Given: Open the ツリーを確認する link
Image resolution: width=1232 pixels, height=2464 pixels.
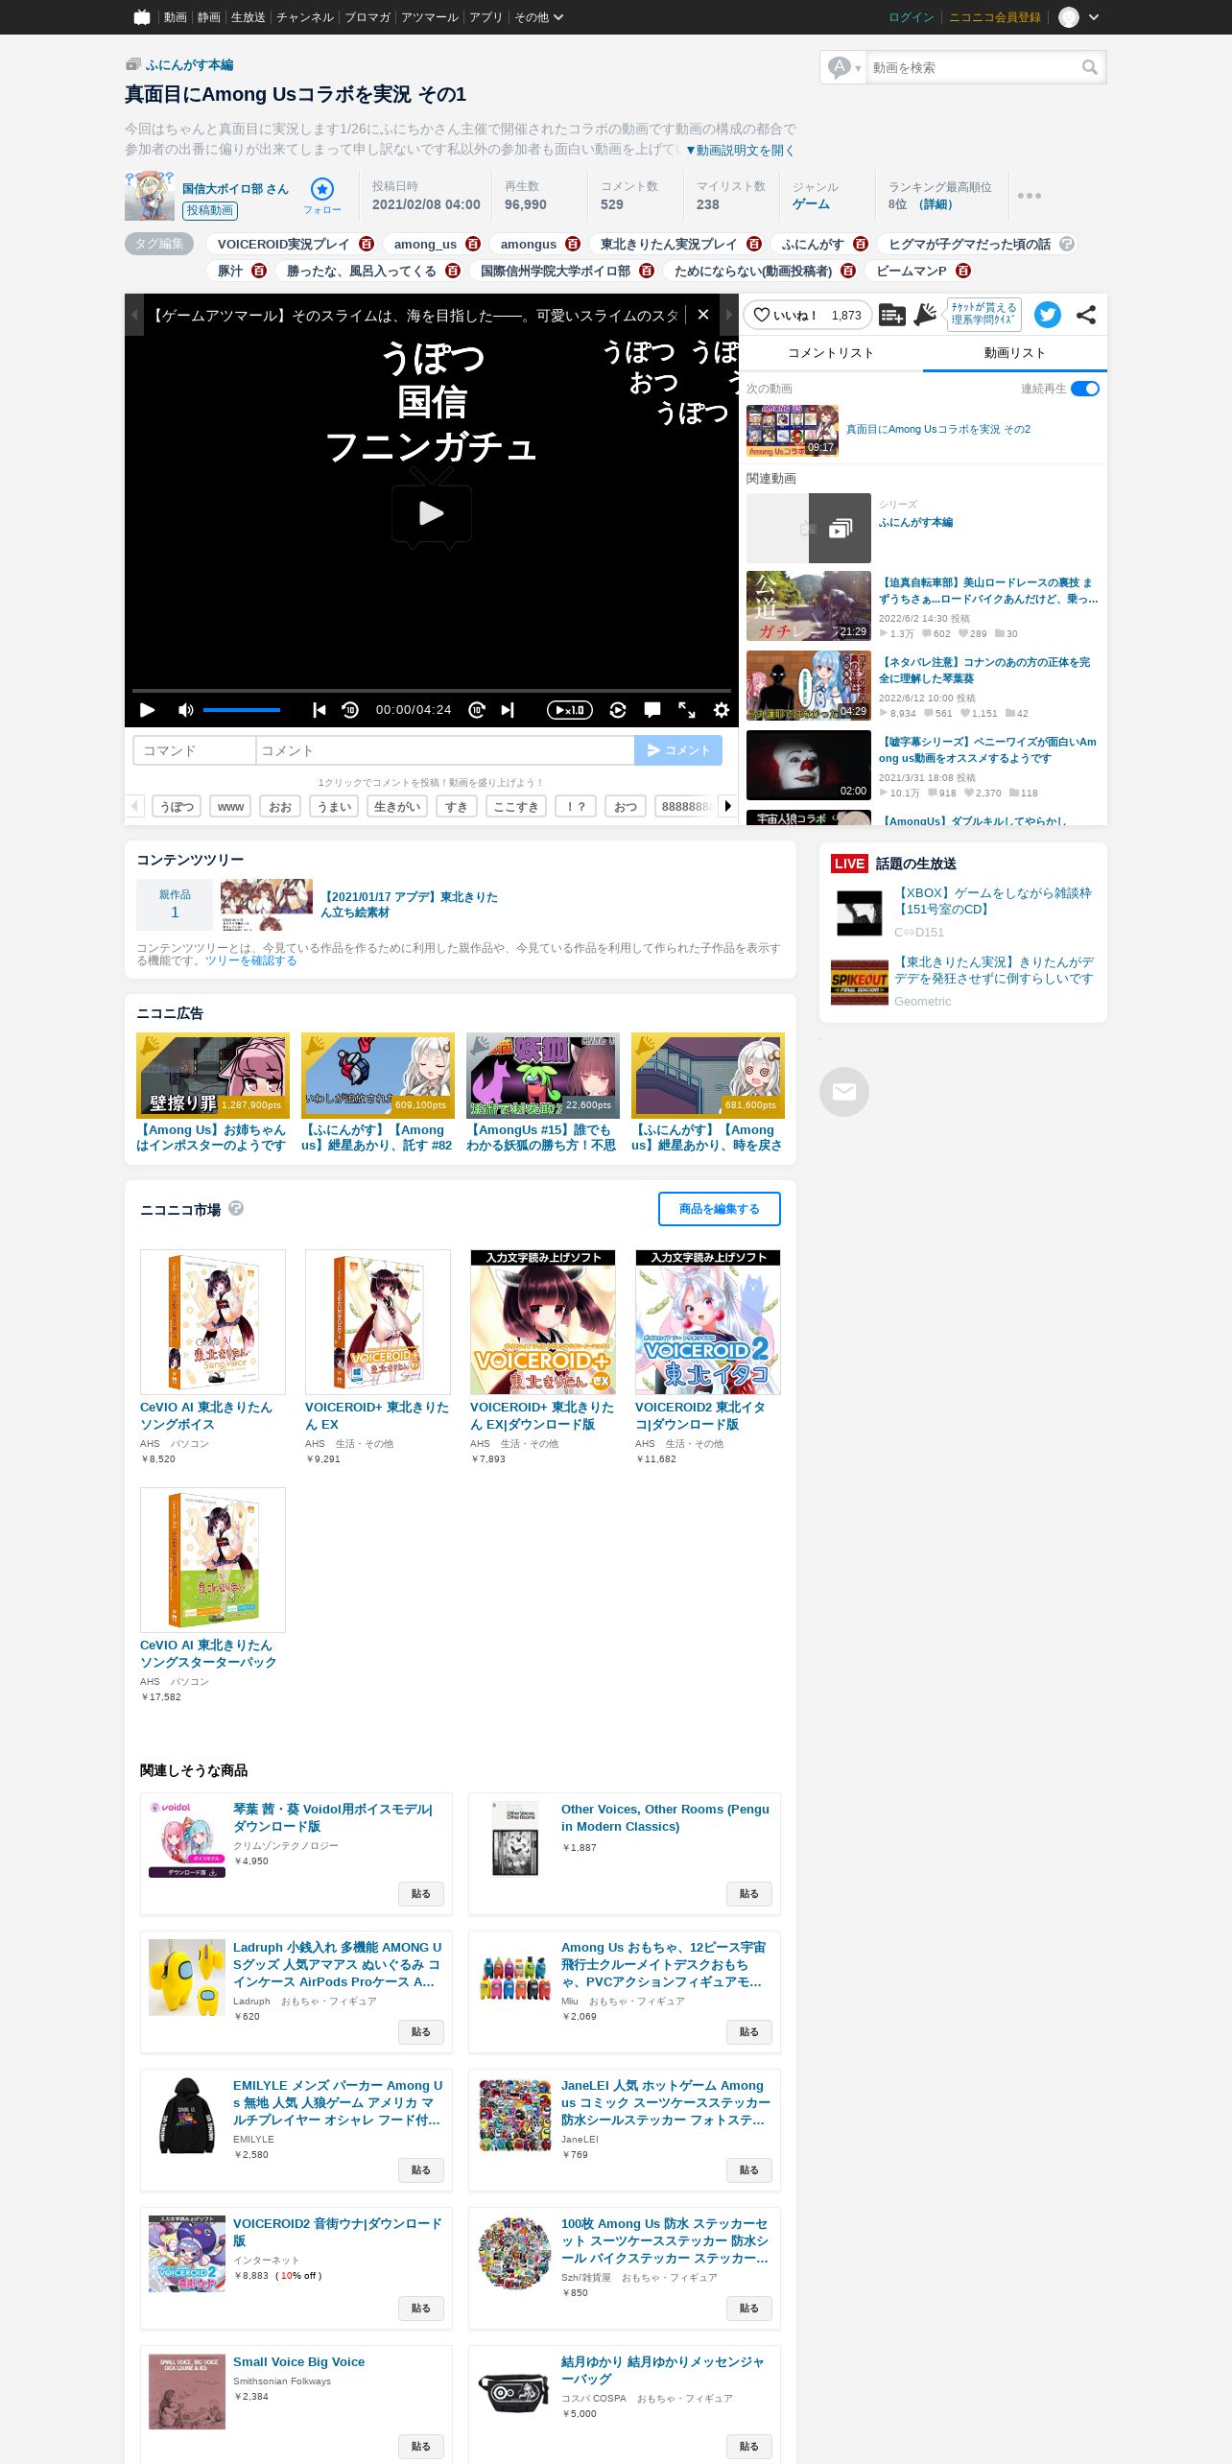Looking at the screenshot, I should [x=250, y=960].
